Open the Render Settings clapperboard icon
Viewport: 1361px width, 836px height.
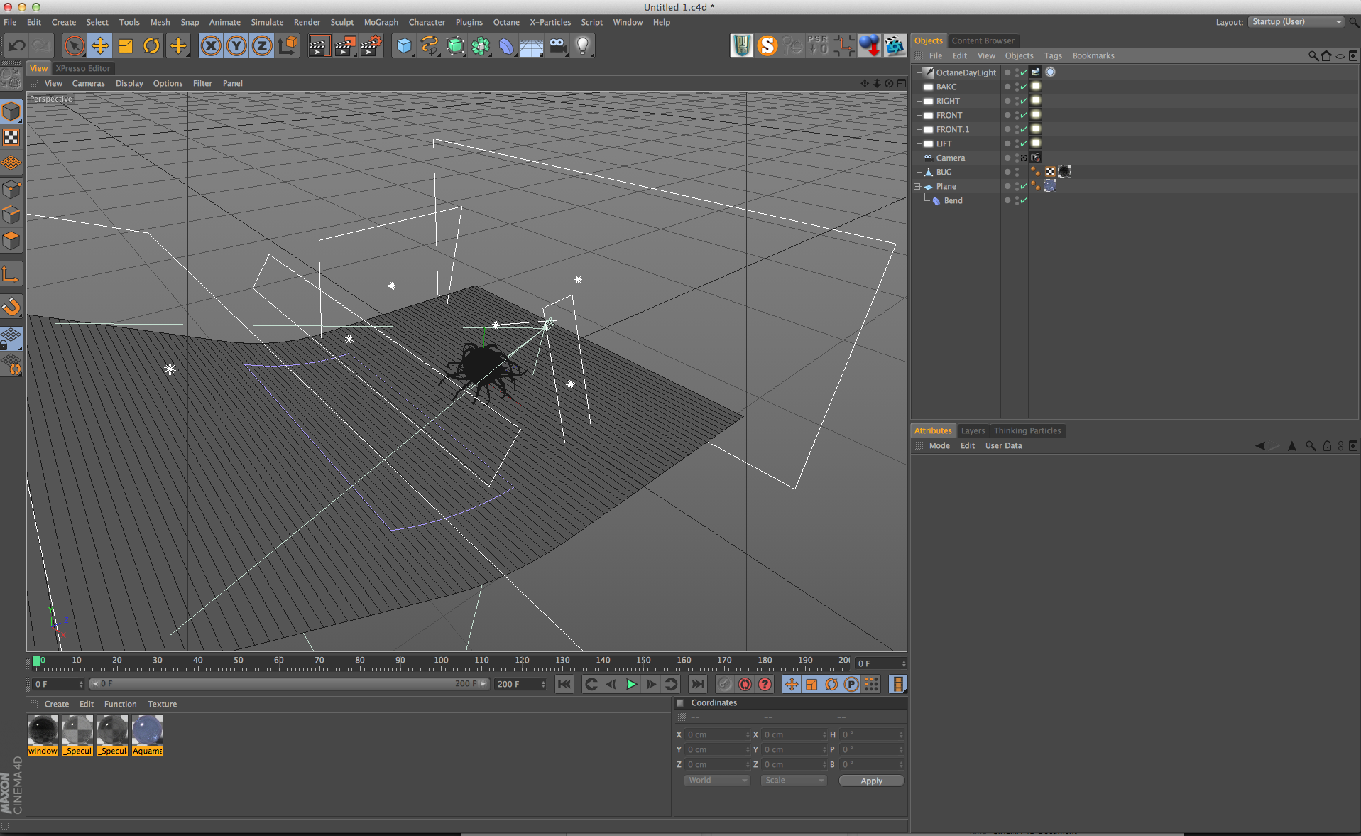(370, 46)
